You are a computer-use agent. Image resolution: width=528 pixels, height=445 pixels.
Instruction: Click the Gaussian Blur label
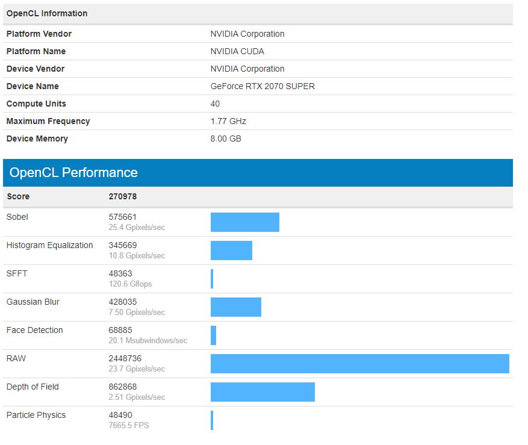(x=33, y=302)
